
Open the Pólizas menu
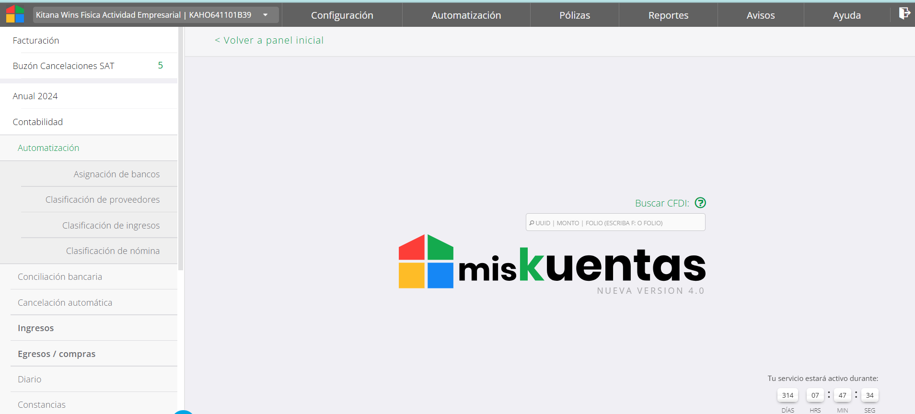(574, 15)
